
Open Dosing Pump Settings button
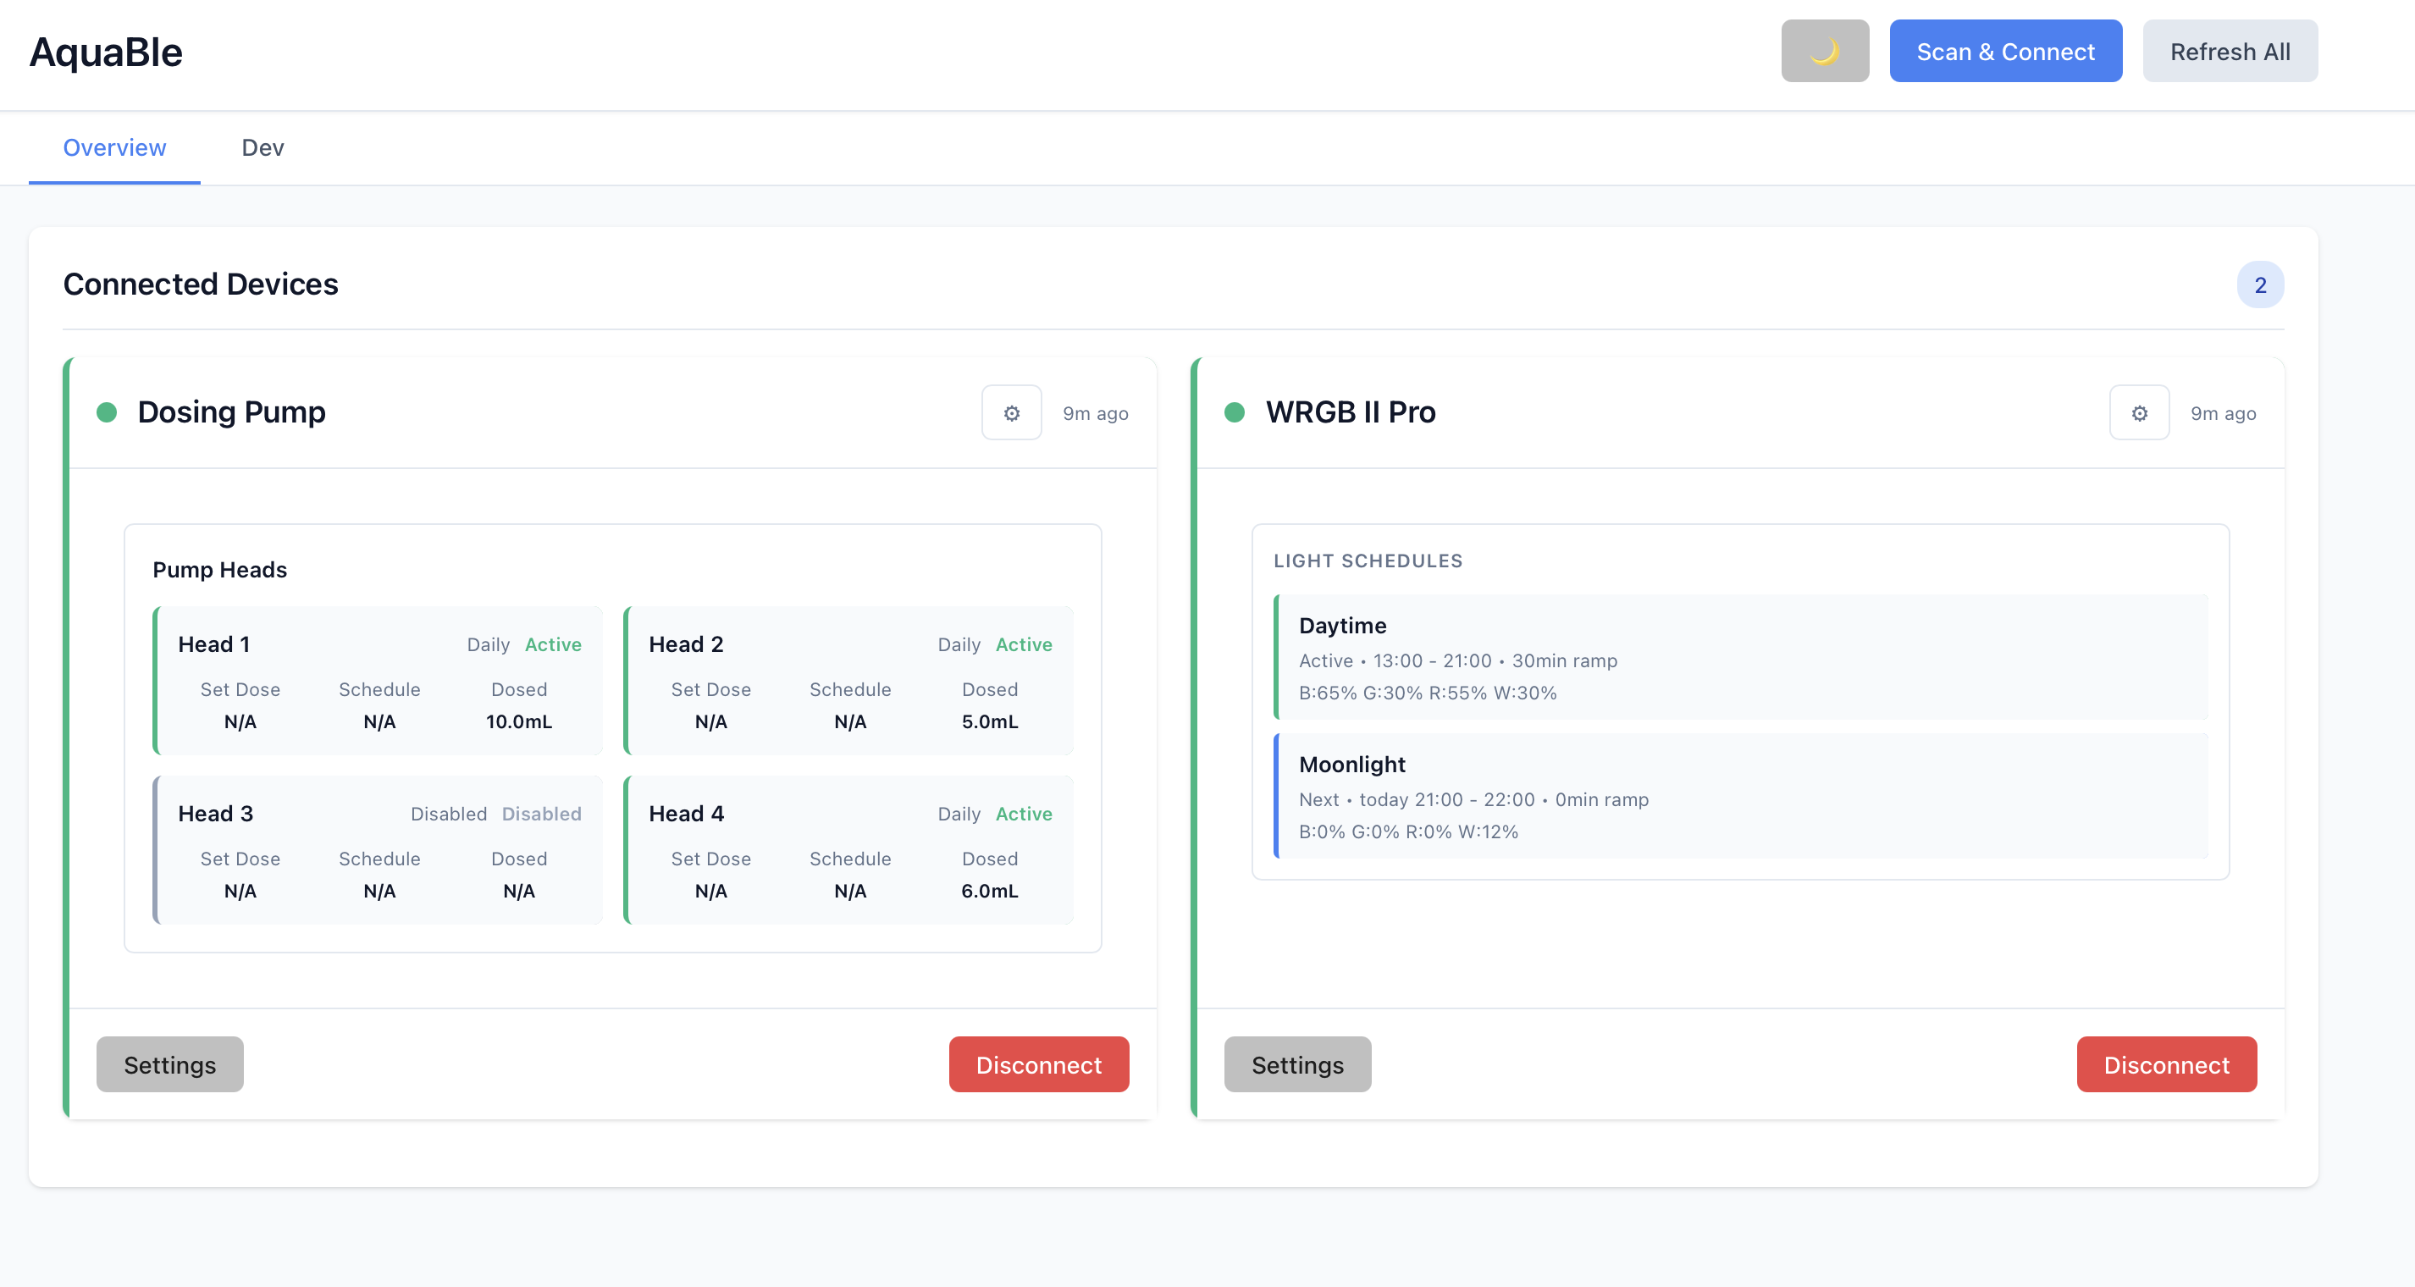click(x=169, y=1064)
